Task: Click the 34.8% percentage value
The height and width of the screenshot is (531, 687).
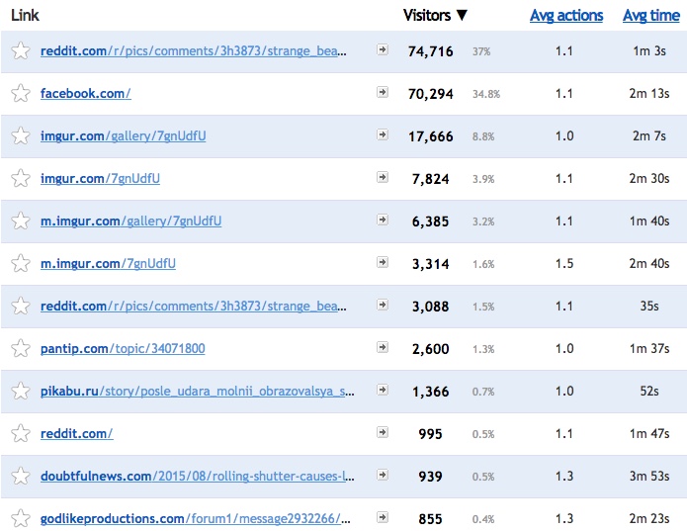Action: (x=486, y=94)
